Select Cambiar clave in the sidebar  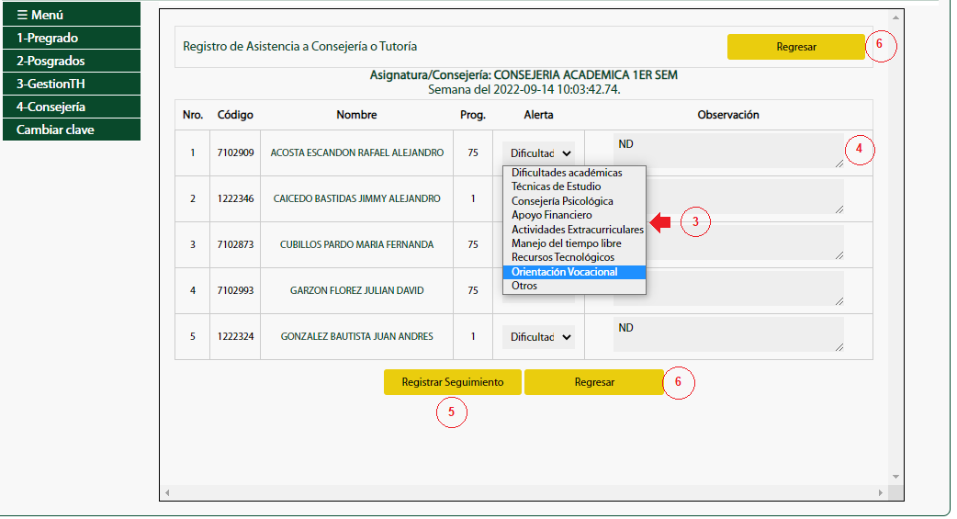point(72,130)
